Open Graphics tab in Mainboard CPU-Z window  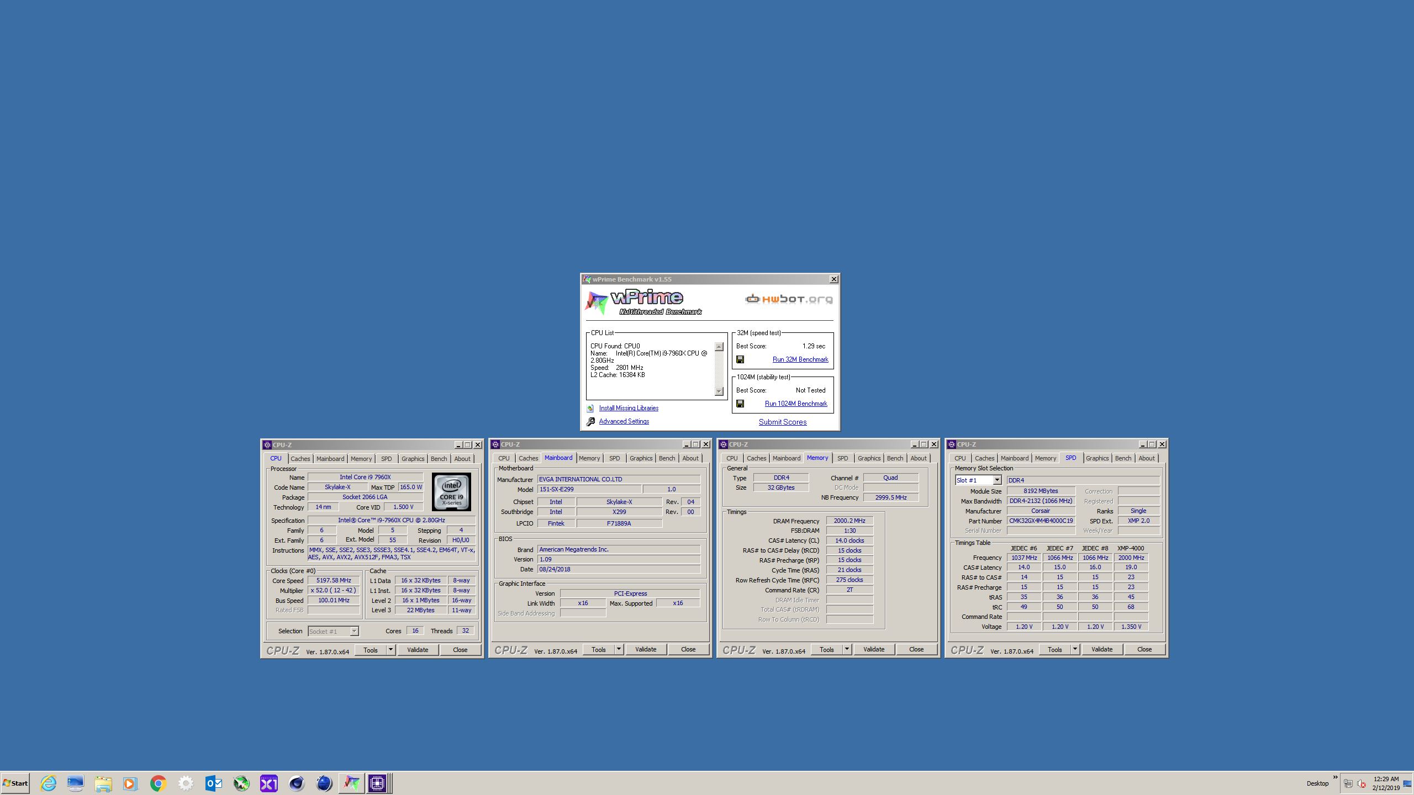tap(641, 458)
